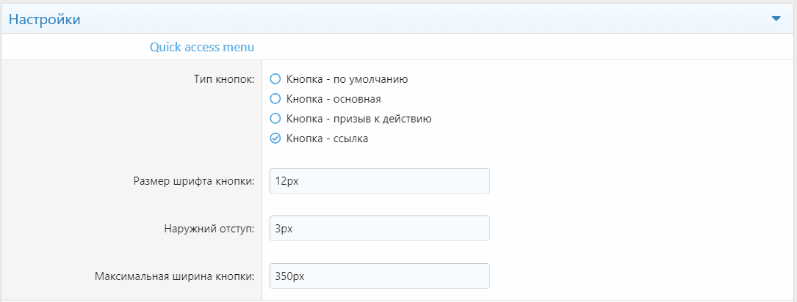Image resolution: width=797 pixels, height=302 pixels.
Task: Select the 'Кнопка - основная' radio circle
Action: tap(275, 98)
